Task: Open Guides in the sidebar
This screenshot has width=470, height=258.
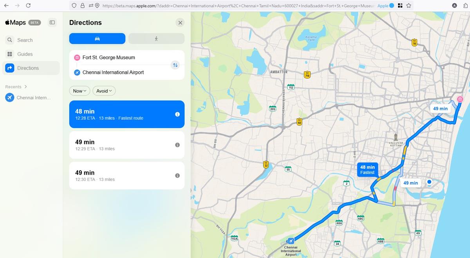Action: coord(31,54)
